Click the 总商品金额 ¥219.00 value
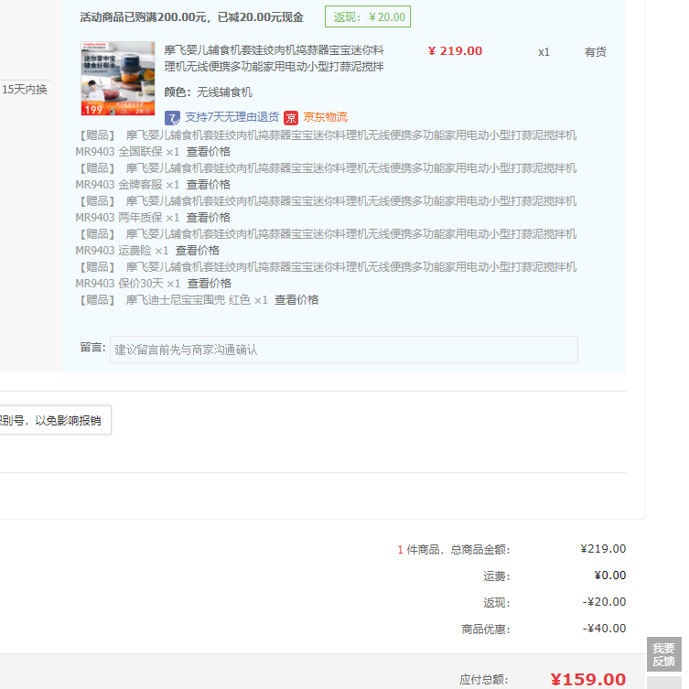This screenshot has height=689, width=689. click(x=603, y=549)
